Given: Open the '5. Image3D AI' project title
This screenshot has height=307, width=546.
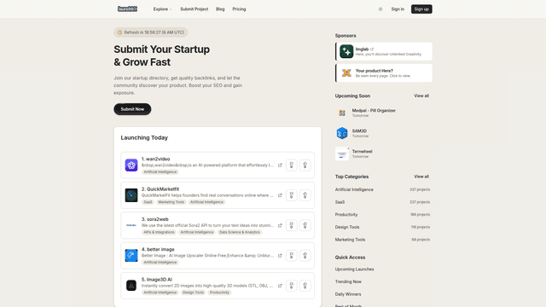Looking at the screenshot, I should 157,280.
